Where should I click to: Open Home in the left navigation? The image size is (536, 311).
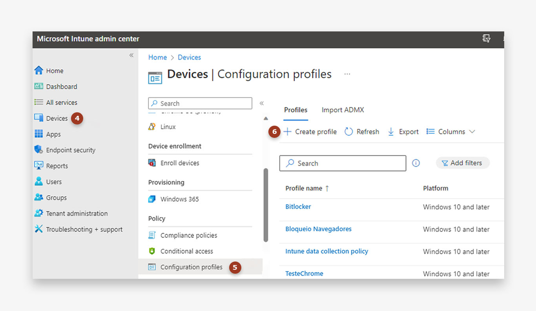55,71
